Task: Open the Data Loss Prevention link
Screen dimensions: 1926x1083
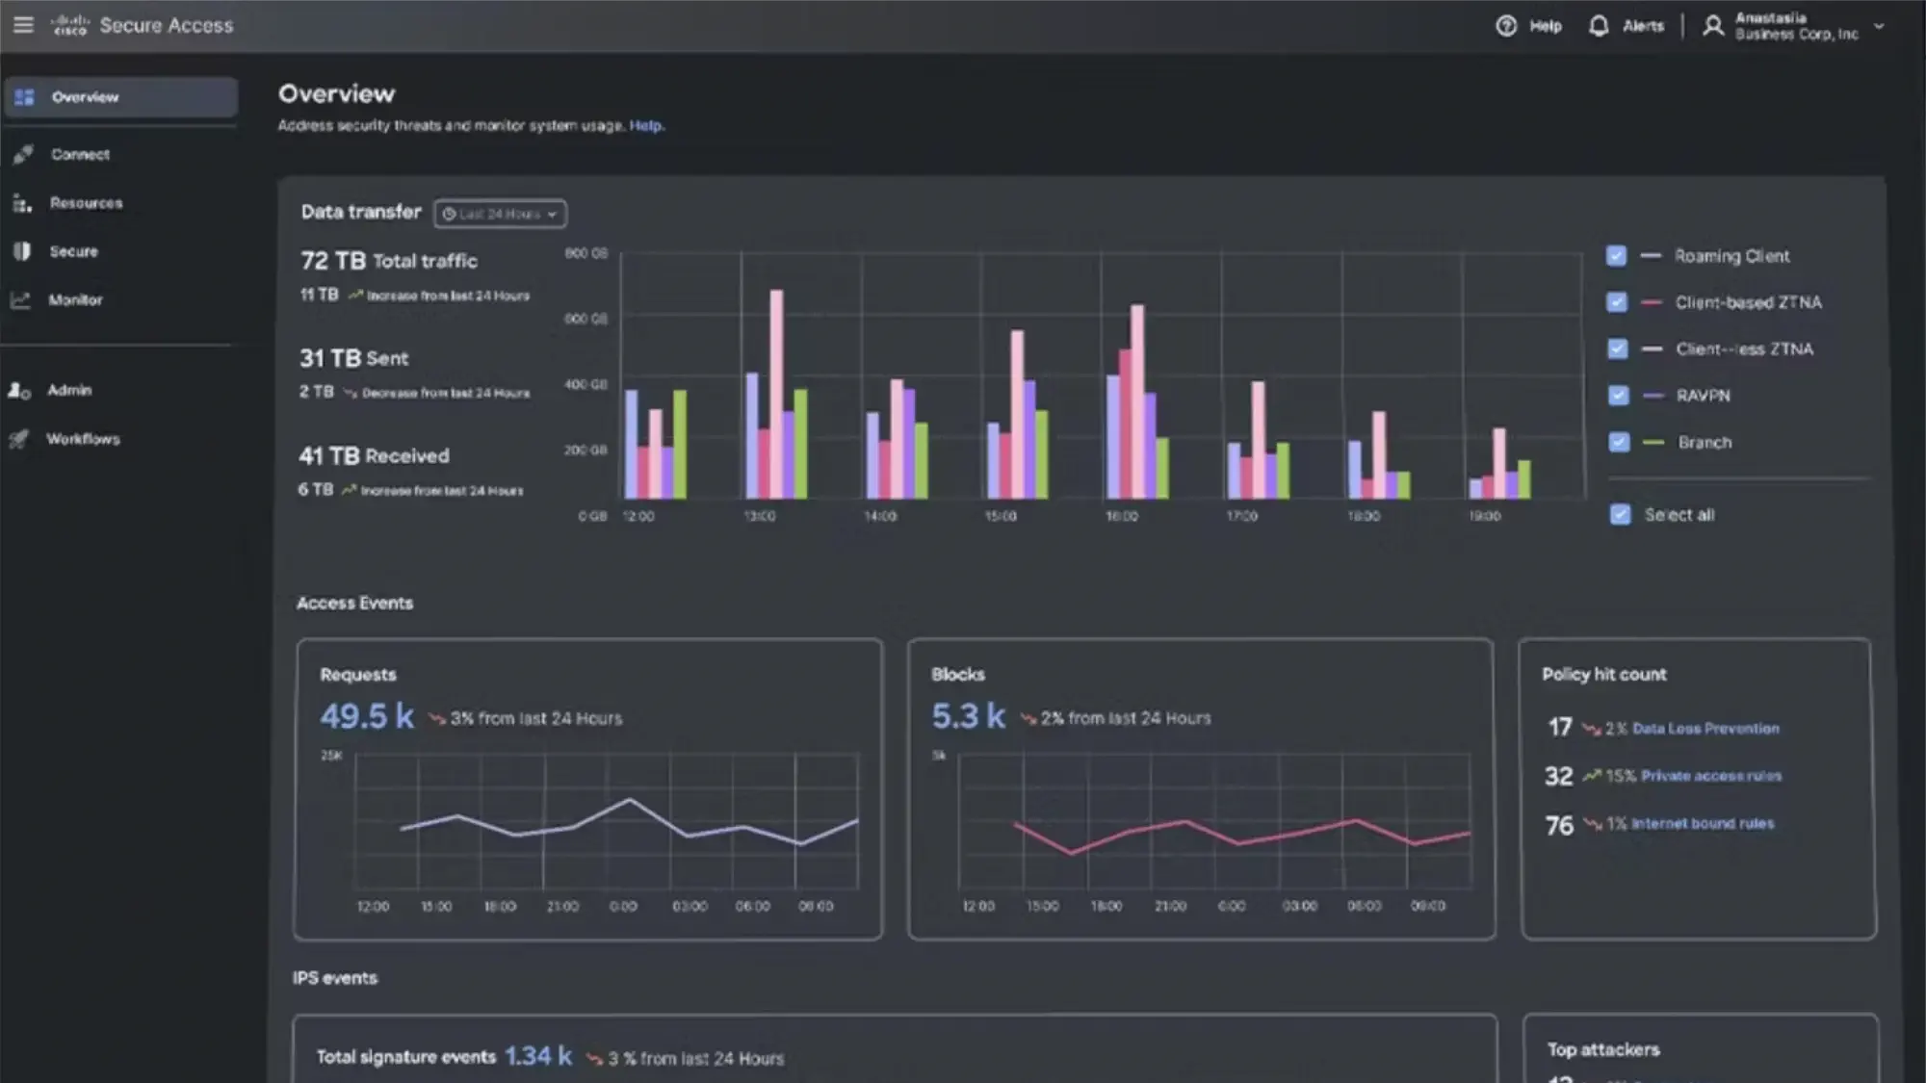Action: click(1705, 729)
